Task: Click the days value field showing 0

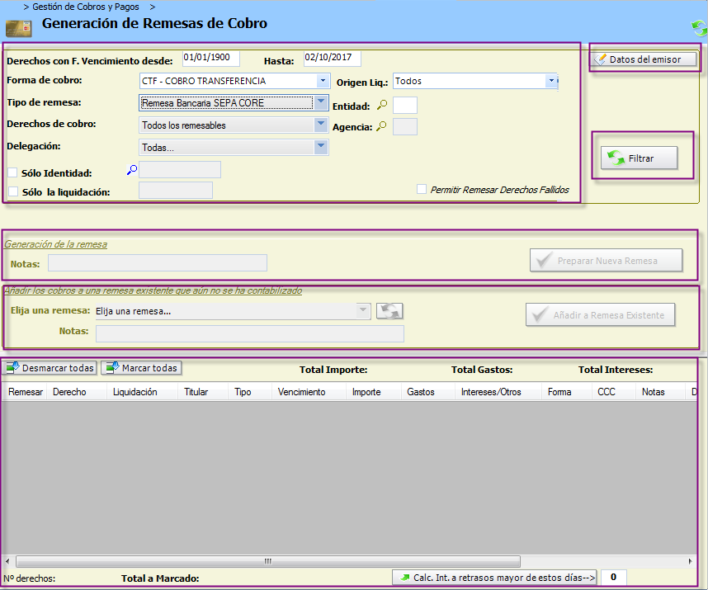Action: [x=614, y=577]
